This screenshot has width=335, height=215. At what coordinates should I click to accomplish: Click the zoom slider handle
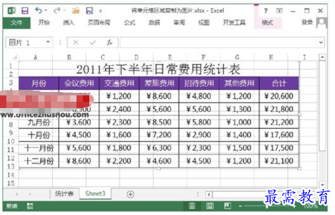[267, 206]
